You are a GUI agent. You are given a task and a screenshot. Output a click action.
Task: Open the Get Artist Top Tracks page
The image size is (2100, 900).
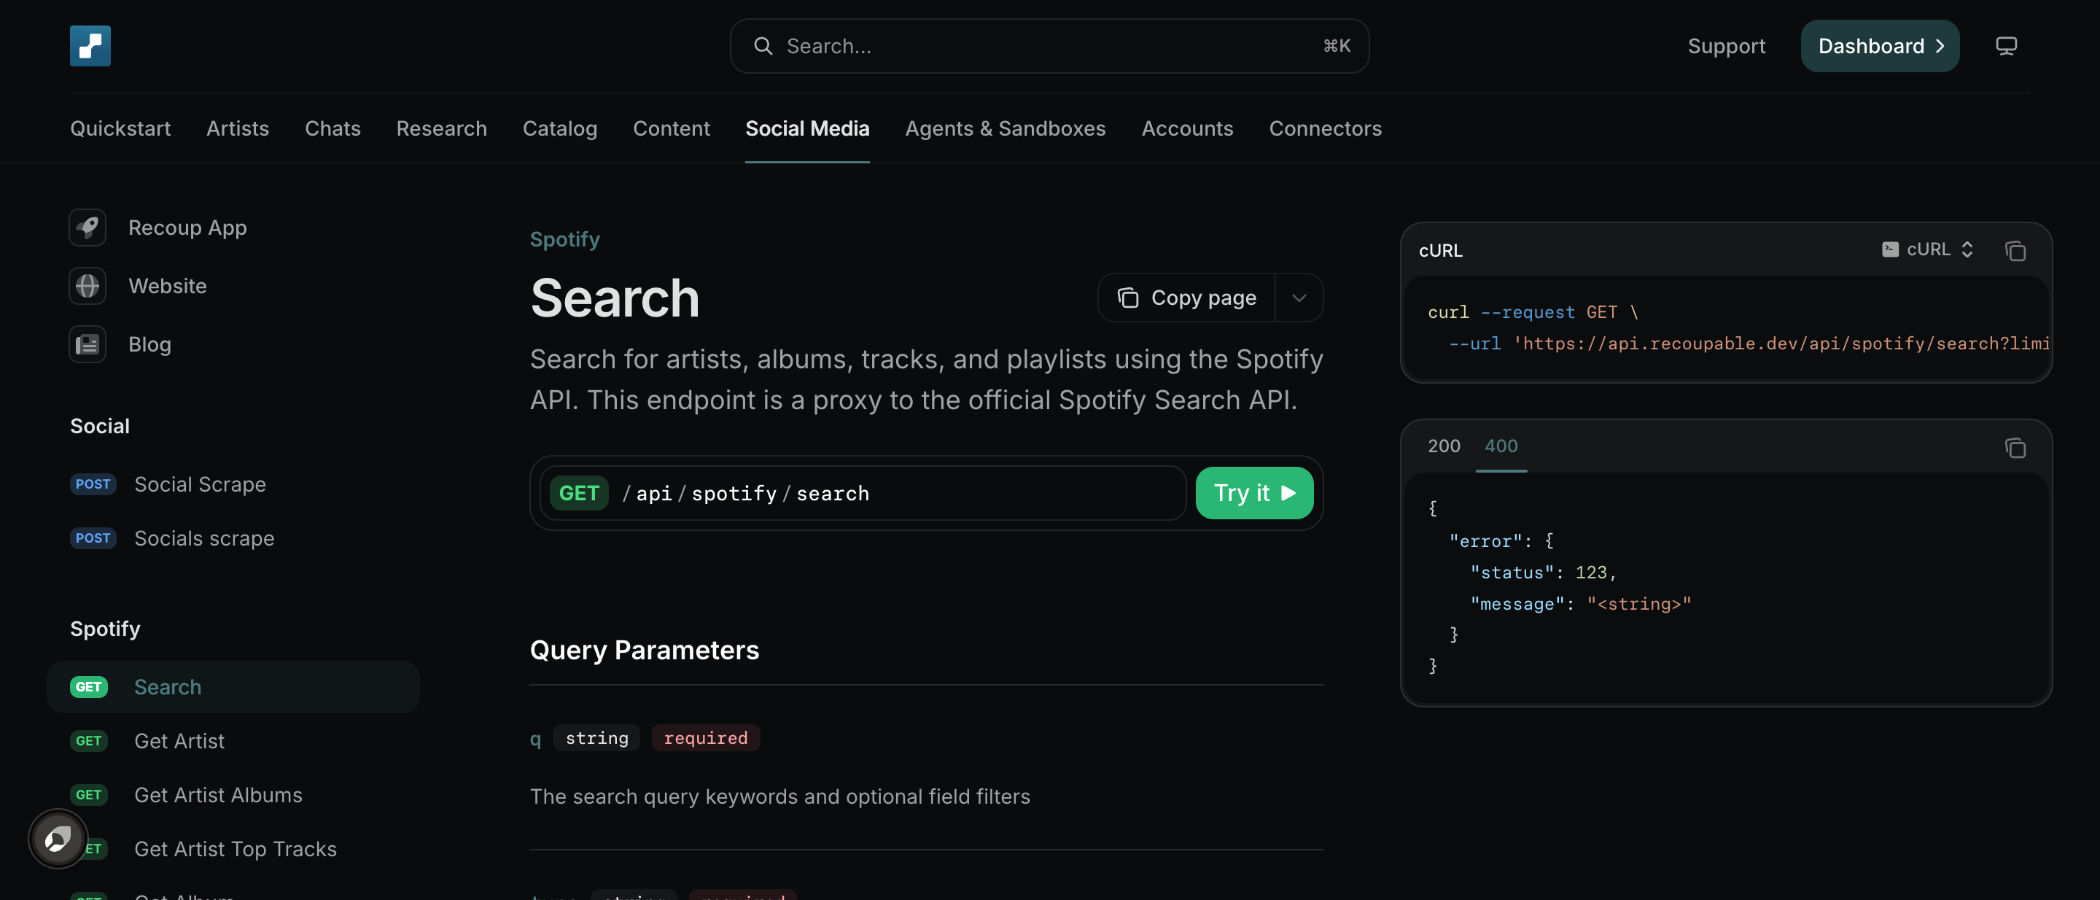click(235, 849)
